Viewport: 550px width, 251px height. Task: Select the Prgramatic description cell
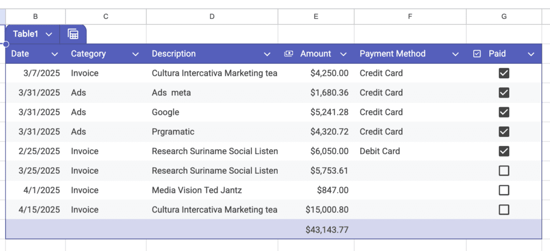(173, 131)
